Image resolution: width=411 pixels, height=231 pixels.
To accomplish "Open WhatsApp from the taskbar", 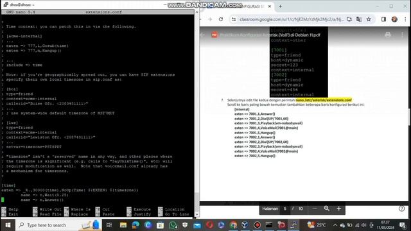I will (173, 225).
